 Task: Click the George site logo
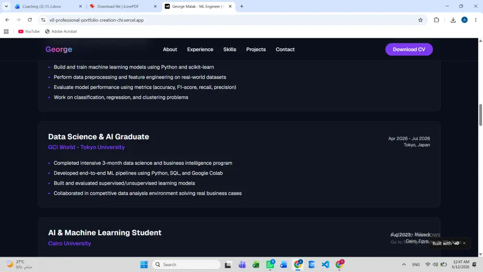point(59,49)
